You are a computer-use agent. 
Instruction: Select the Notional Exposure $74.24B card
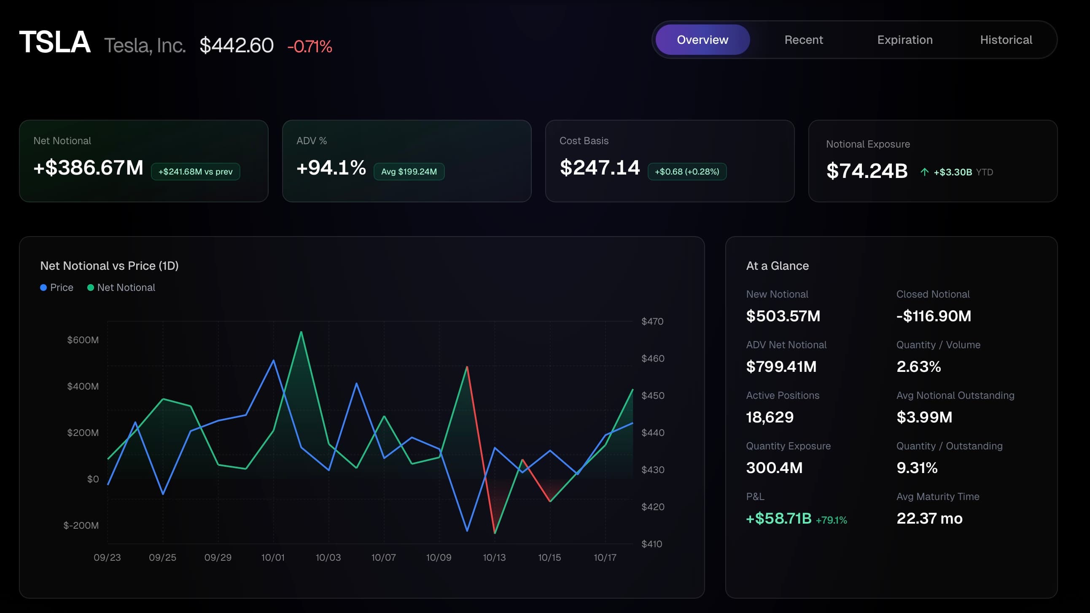(933, 161)
